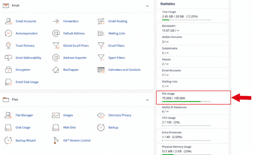The width and height of the screenshot is (253, 155).
Task: Click the Statistics panel heading
Action: point(167,4)
